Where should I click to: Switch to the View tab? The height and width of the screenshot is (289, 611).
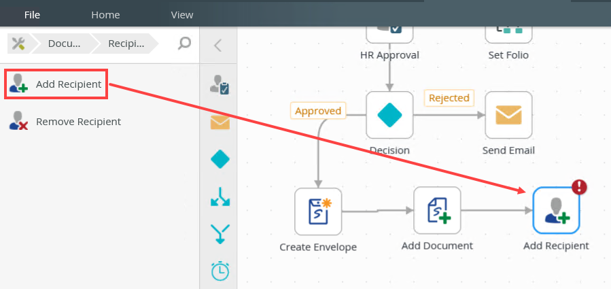pyautogui.click(x=182, y=15)
